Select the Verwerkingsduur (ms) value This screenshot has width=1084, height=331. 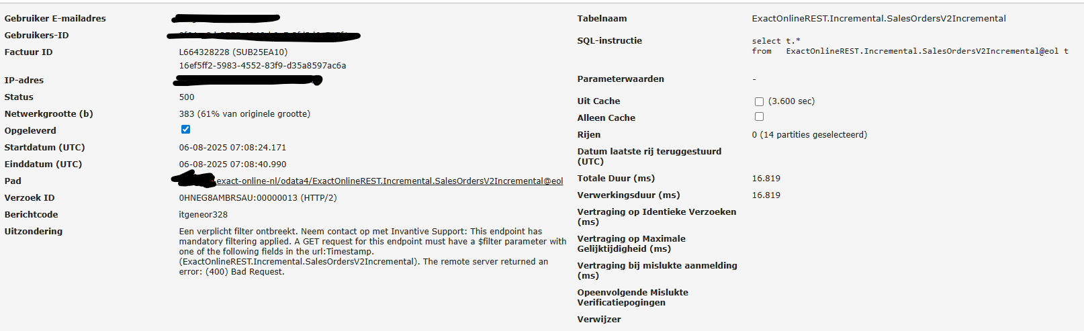[766, 195]
